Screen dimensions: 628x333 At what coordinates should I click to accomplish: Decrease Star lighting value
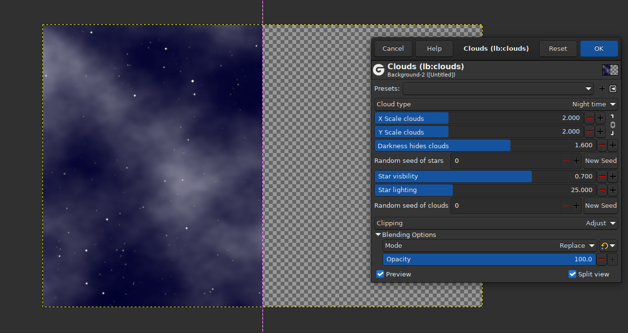(602, 190)
